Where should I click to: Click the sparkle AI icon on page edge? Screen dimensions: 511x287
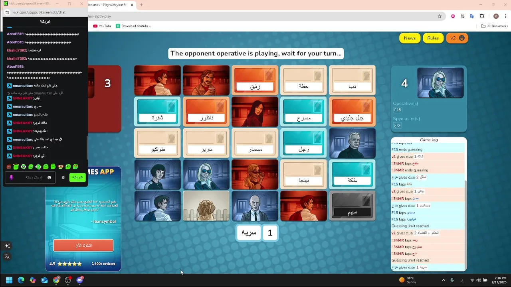(7, 246)
